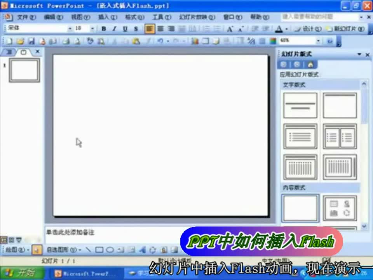Click the Undo arrow icon
The height and width of the screenshot is (280, 373).
pos(160,41)
